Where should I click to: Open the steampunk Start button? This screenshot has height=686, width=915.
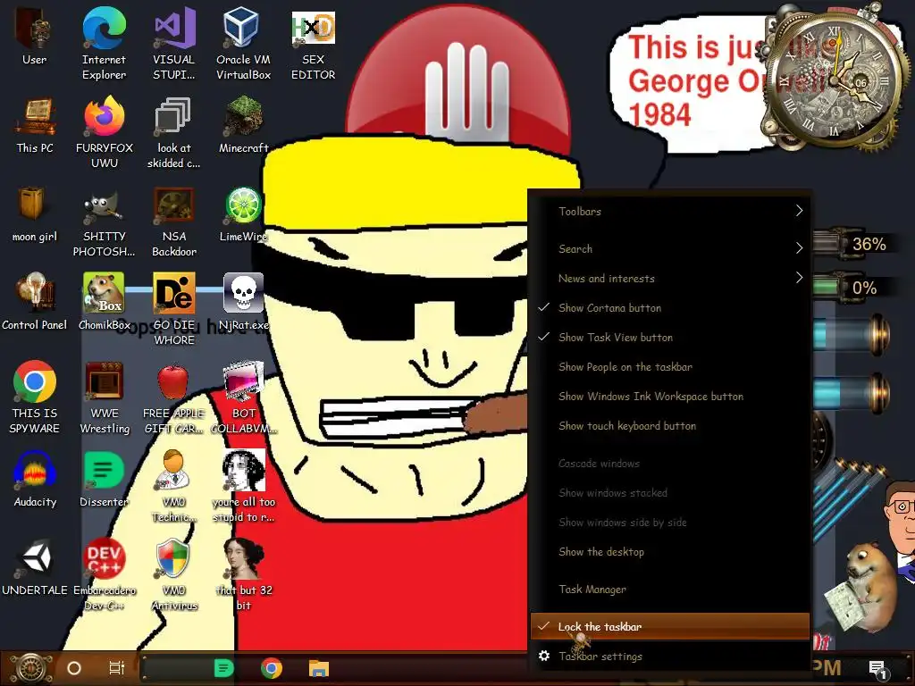click(31, 668)
